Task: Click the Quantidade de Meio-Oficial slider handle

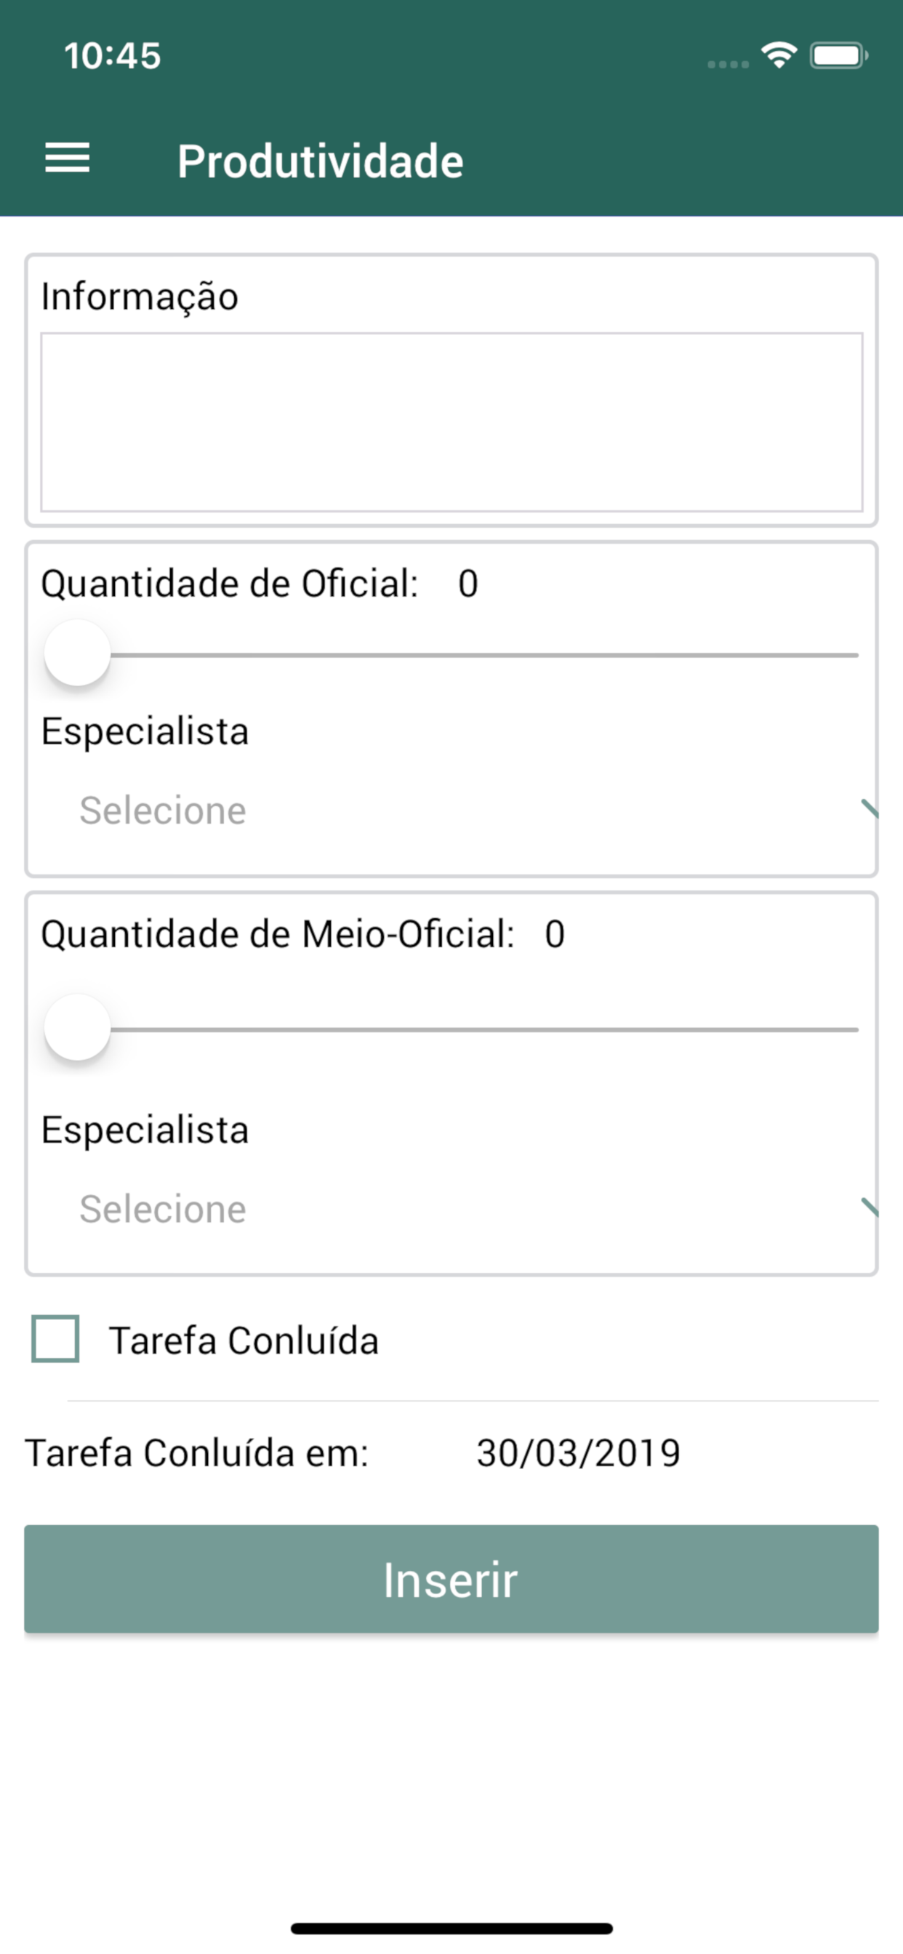Action: point(77,1028)
